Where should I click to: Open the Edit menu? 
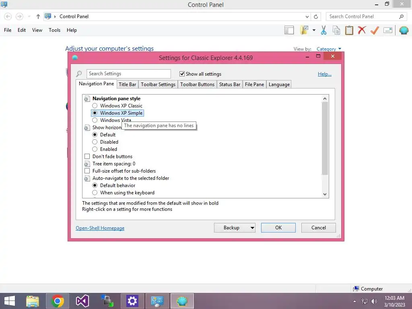tap(22, 30)
